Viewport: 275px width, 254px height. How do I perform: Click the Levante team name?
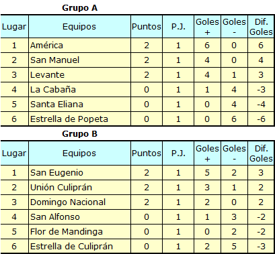pyautogui.click(x=47, y=75)
